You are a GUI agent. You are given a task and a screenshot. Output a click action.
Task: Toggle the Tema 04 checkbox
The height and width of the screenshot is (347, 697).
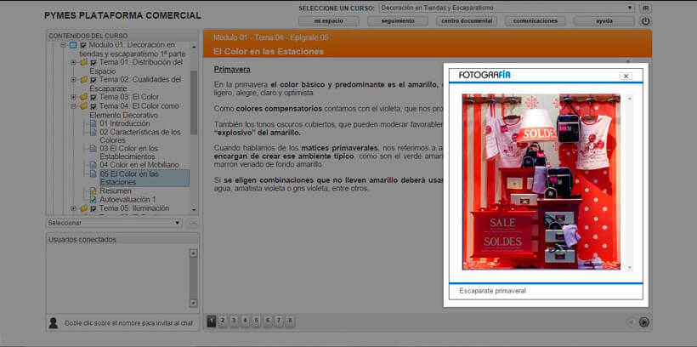point(93,107)
